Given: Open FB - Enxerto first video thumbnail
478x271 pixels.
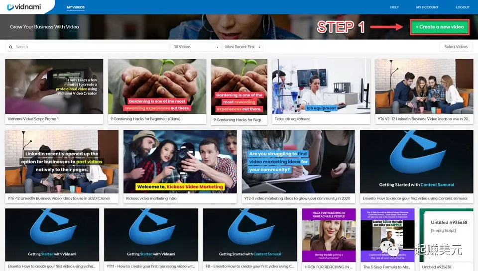Looking at the screenshot, I should tap(250, 235).
